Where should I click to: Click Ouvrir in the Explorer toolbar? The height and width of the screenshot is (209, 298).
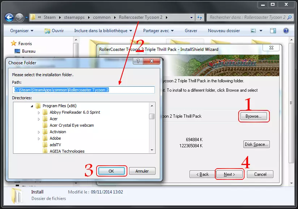(x=54, y=31)
